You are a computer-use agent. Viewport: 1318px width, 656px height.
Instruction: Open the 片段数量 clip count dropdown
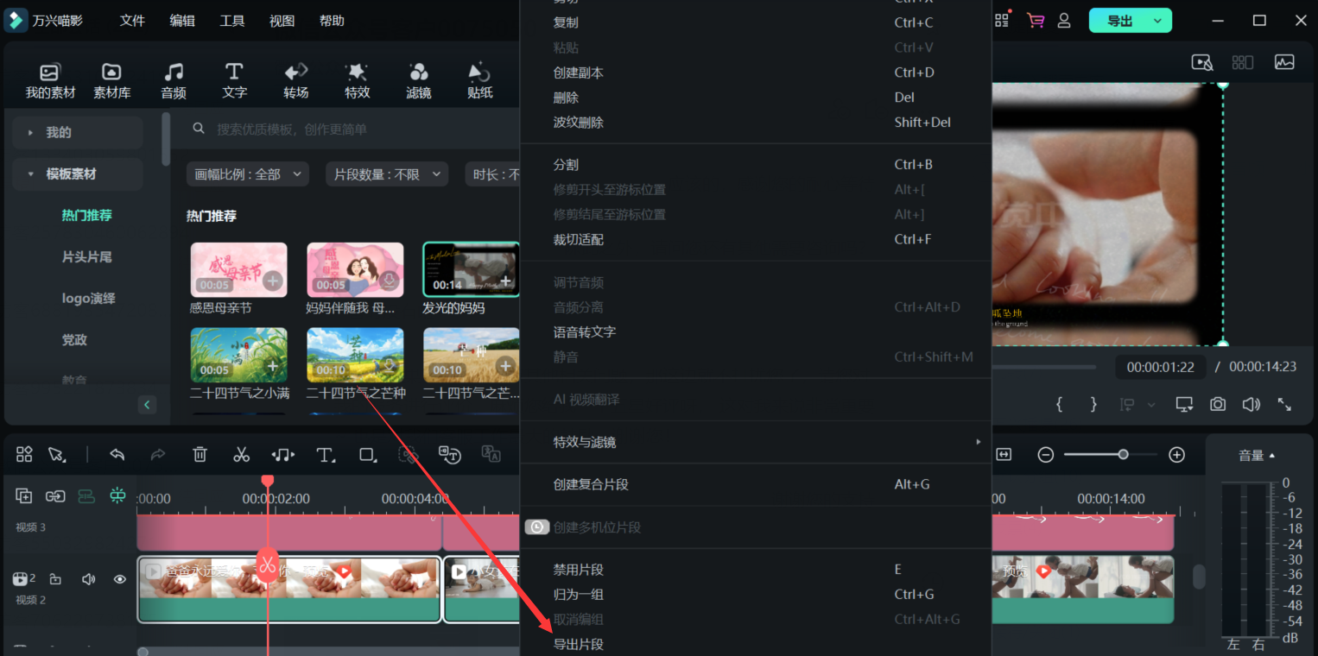[387, 174]
